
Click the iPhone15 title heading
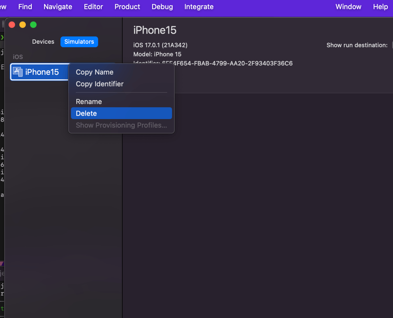click(155, 30)
